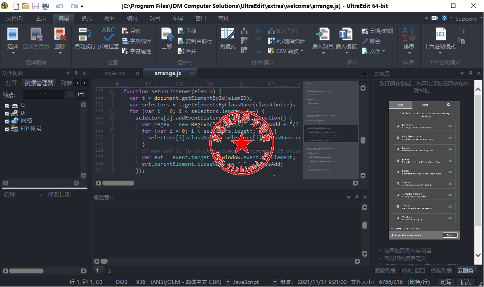Open 字数统计 word count
This screenshot has height=287, width=484.
point(137,41)
